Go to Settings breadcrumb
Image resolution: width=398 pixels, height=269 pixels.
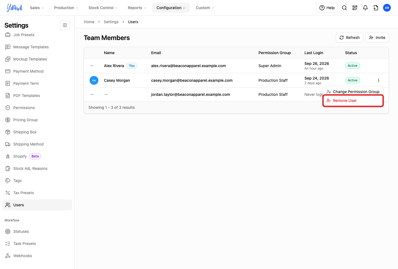point(111,22)
